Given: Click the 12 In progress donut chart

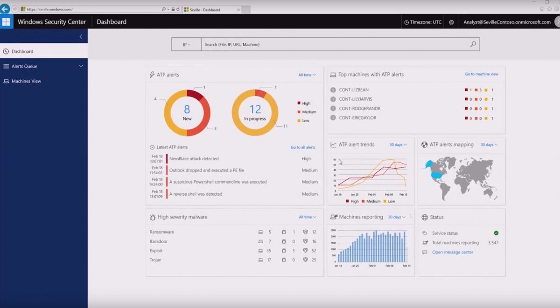Looking at the screenshot, I should pyautogui.click(x=255, y=113).
